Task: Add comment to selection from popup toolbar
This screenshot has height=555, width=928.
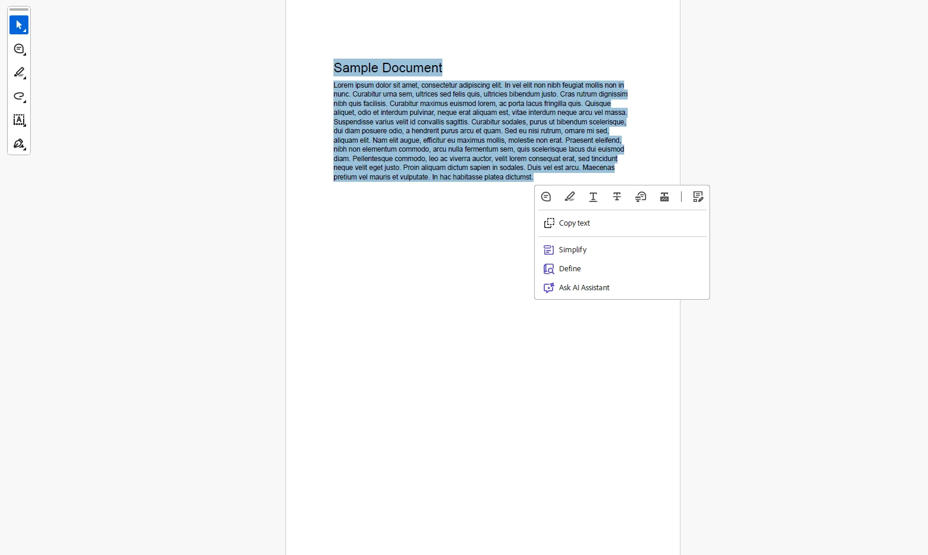Action: point(546,197)
